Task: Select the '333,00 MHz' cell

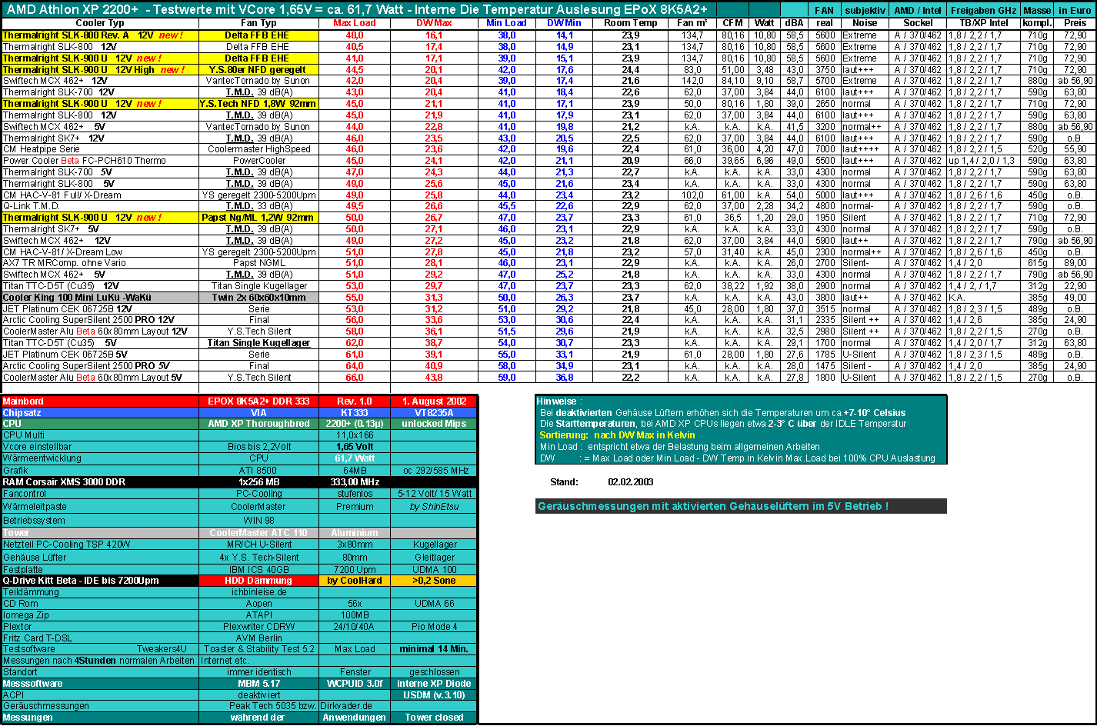Action: pyautogui.click(x=355, y=482)
